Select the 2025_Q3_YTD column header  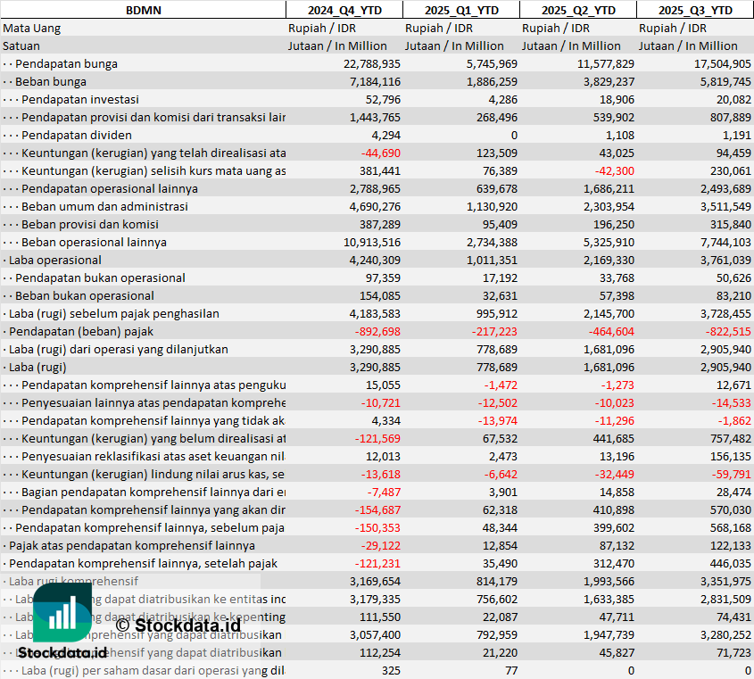695,10
